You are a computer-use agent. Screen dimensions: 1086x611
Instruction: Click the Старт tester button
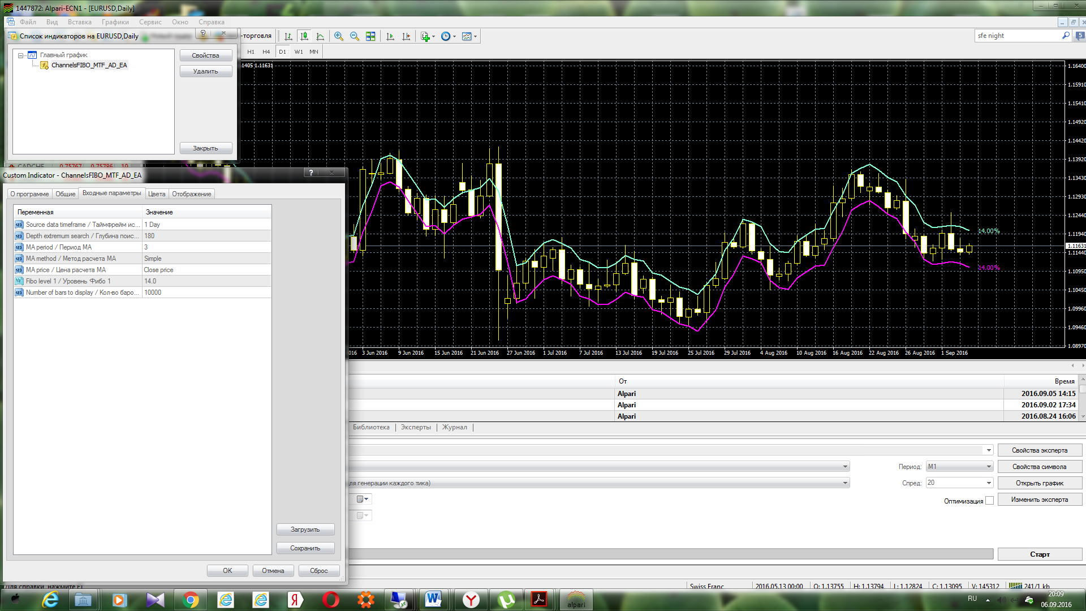[x=1040, y=554]
